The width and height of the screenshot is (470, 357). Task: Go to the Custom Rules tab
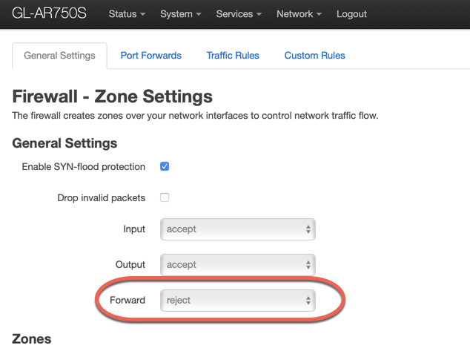tap(314, 56)
